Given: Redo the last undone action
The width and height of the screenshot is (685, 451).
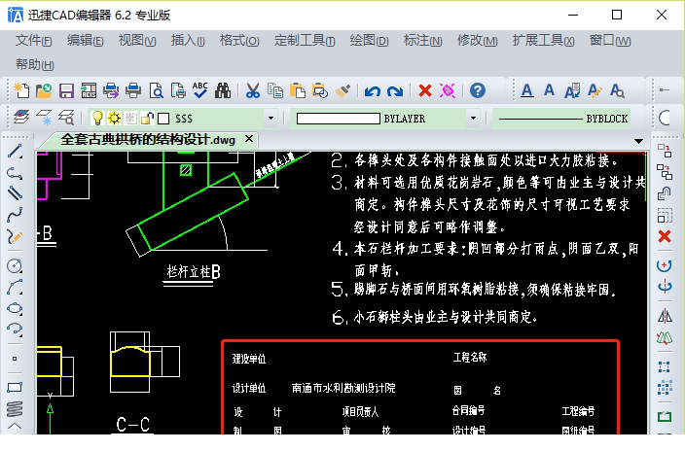Looking at the screenshot, I should 395,90.
